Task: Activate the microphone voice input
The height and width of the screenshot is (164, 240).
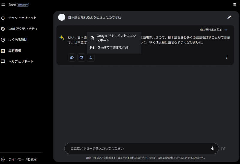Action: tap(212, 148)
